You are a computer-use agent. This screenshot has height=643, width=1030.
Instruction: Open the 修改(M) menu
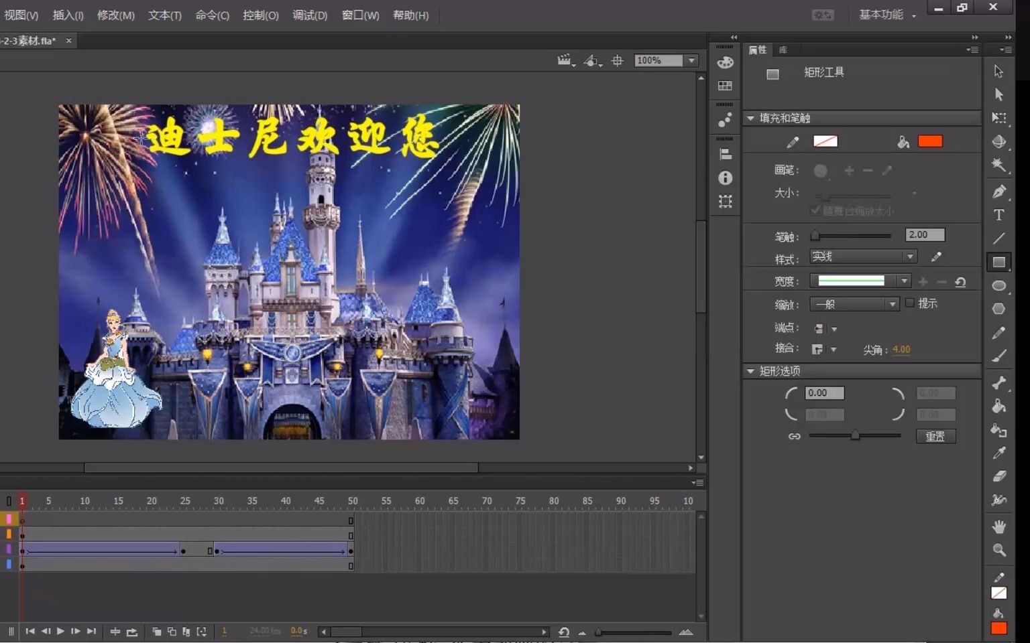coord(115,15)
